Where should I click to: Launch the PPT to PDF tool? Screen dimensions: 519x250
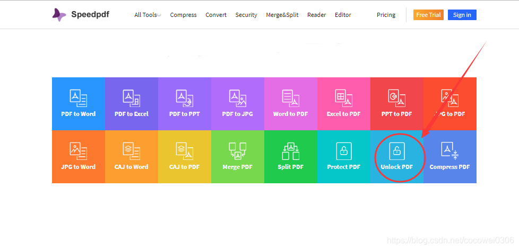coord(396,103)
